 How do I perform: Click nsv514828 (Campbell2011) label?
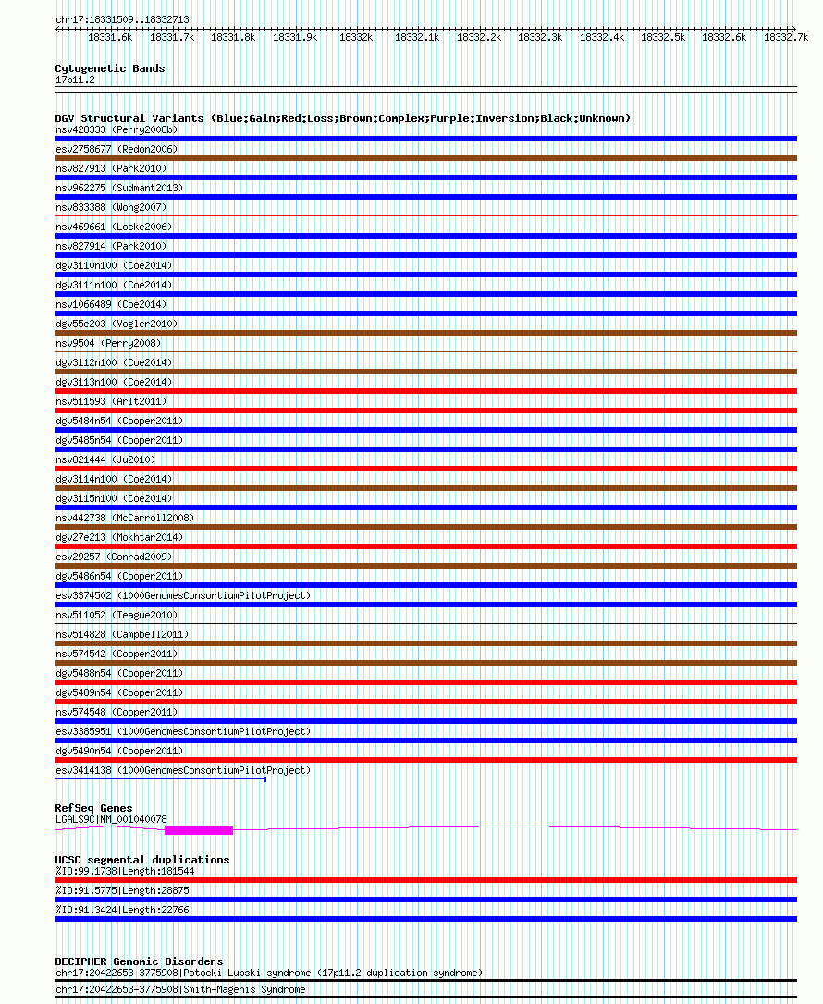pyautogui.click(x=122, y=634)
